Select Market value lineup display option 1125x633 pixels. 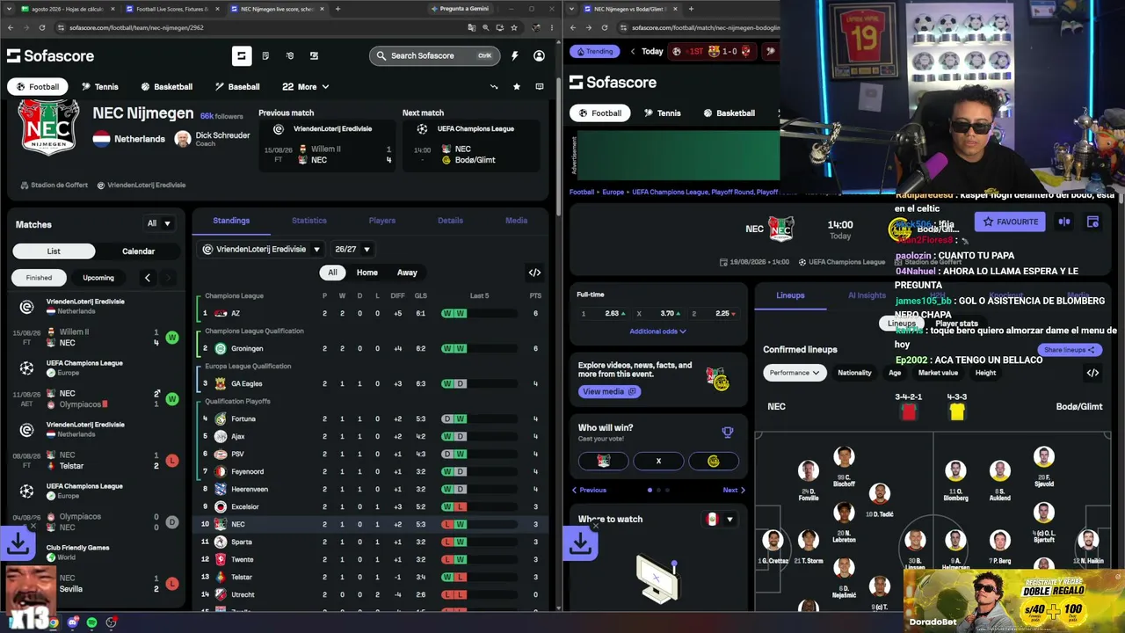coord(938,373)
